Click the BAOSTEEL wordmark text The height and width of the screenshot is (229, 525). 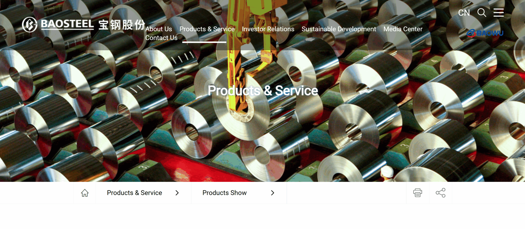click(x=67, y=24)
